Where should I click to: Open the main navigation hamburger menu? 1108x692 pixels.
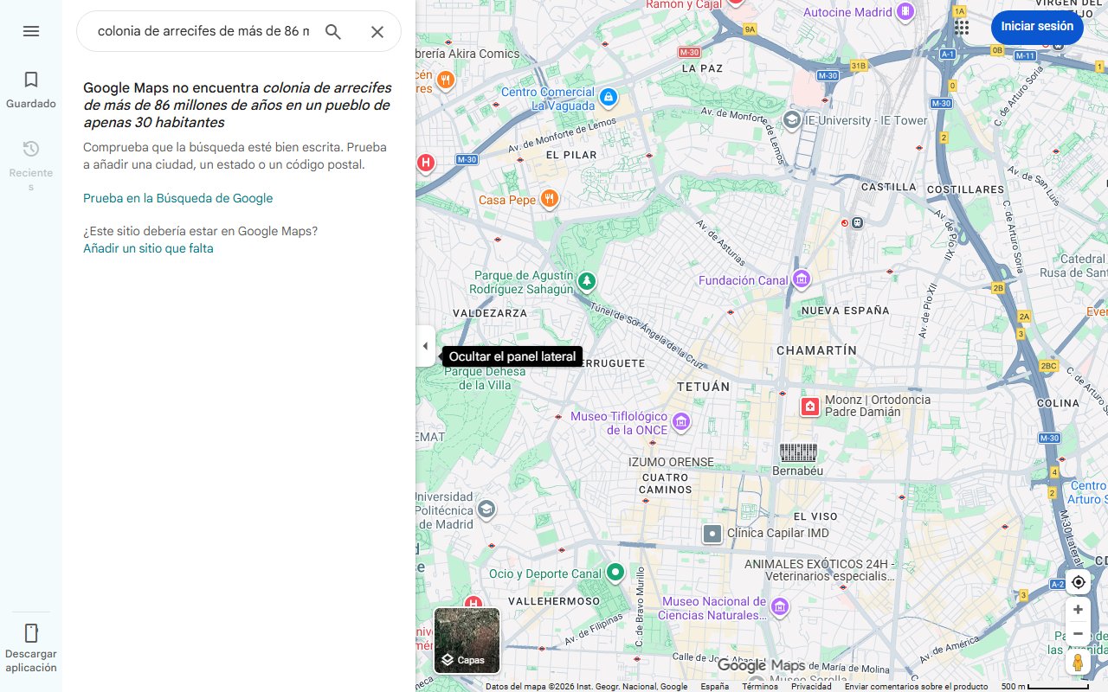coord(30,31)
